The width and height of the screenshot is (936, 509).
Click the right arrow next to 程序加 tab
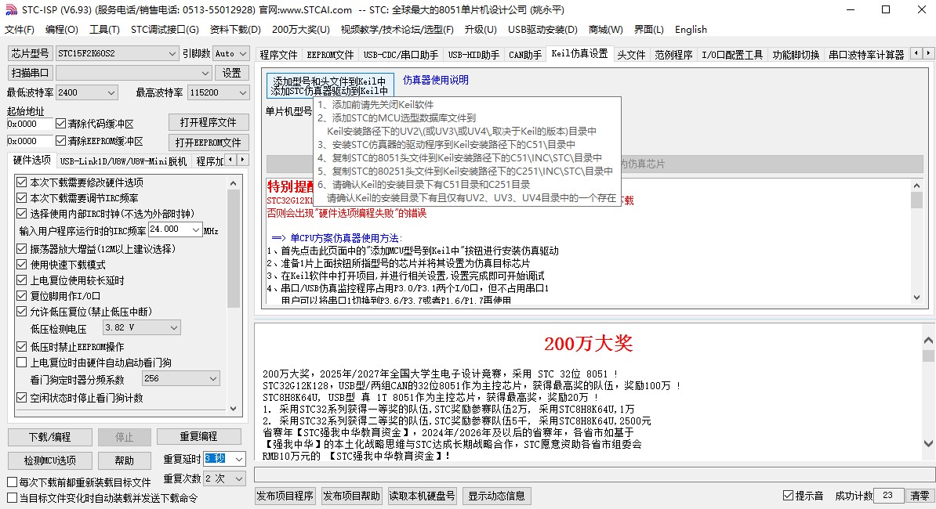[x=242, y=160]
